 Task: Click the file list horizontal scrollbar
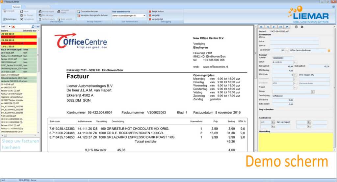tap(18, 136)
